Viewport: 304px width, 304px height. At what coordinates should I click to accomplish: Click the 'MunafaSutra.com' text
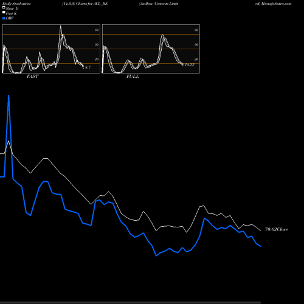pyautogui.click(x=276, y=4)
